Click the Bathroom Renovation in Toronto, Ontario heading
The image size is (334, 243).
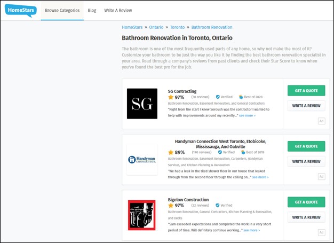coord(177,38)
